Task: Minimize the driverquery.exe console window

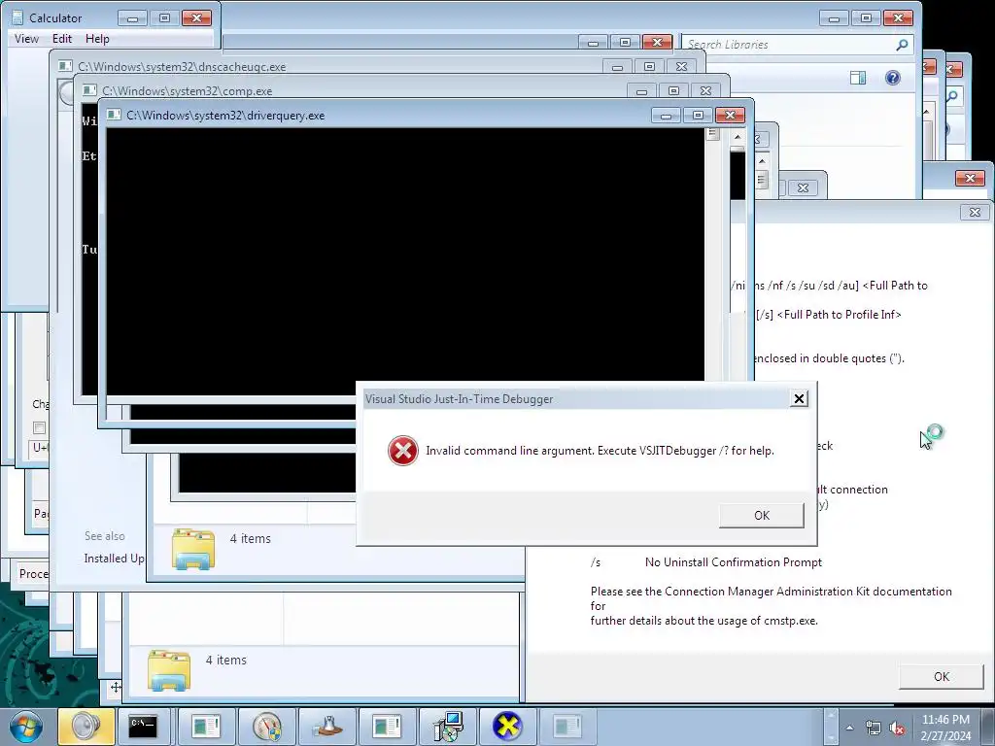Action: coord(666,116)
